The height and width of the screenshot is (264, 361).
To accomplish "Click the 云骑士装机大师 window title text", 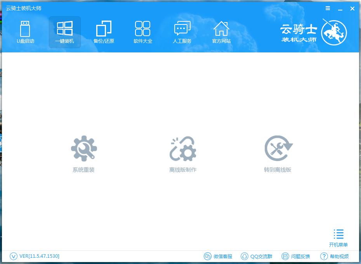I will pos(23,8).
